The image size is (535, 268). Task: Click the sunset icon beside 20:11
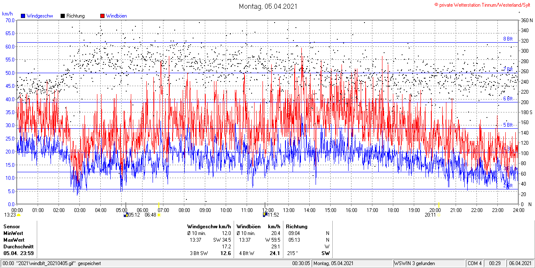(x=438, y=215)
